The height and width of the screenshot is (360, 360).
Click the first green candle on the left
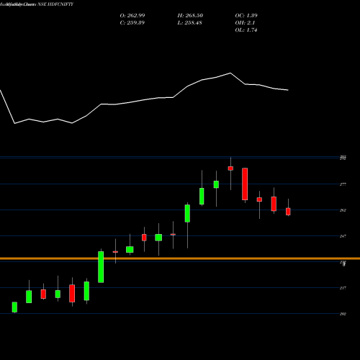(14, 307)
